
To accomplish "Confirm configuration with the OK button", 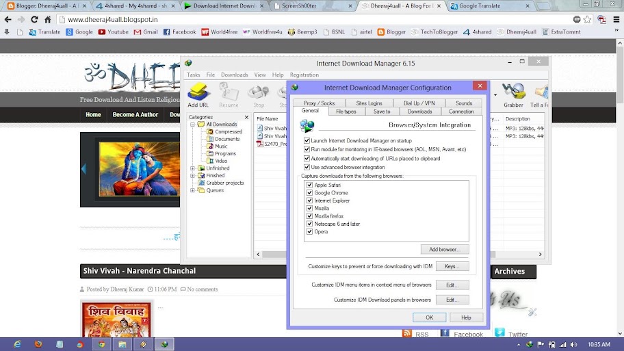I will (429, 317).
